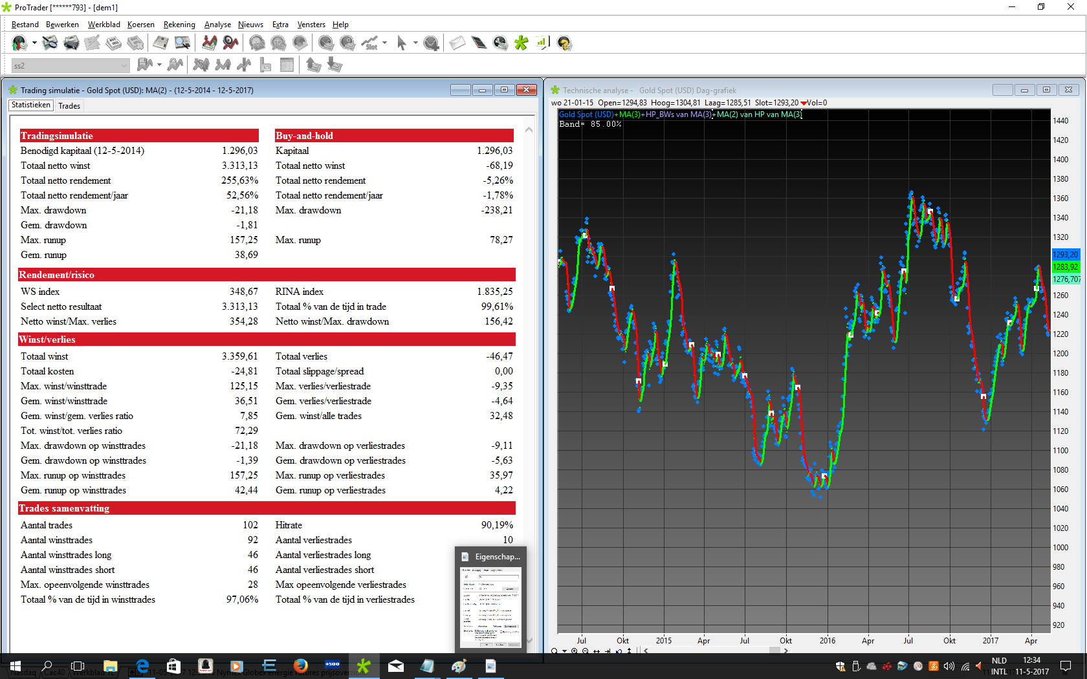
Task: Open Windows Start menu
Action: pyautogui.click(x=16, y=666)
